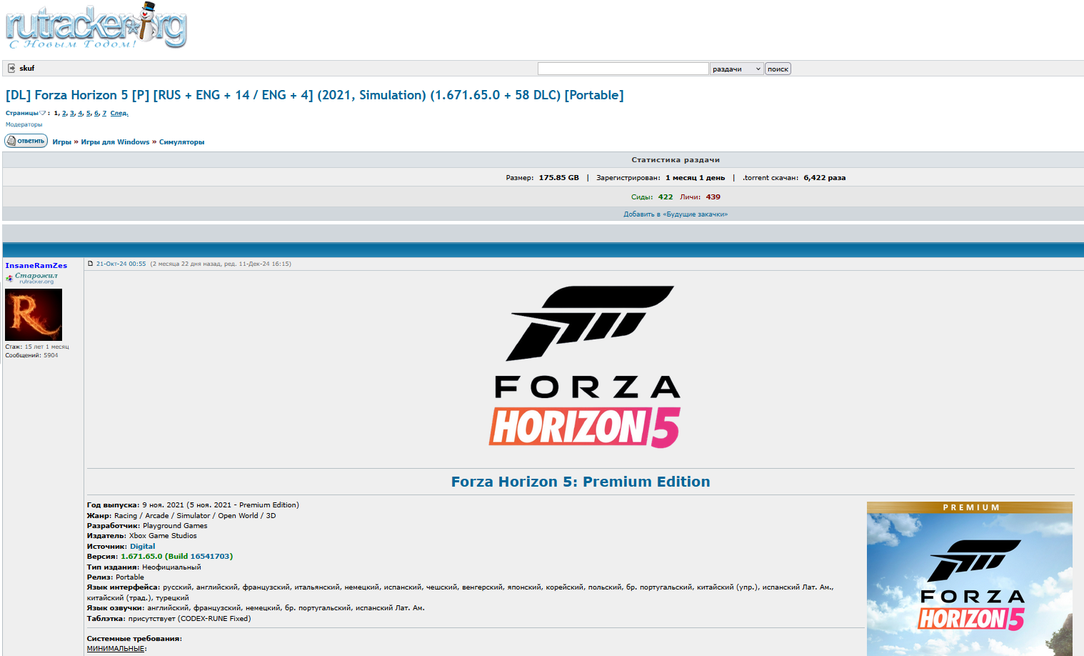Go to page 5 of the topic
Viewport: 1084px width, 656px height.
[89, 113]
